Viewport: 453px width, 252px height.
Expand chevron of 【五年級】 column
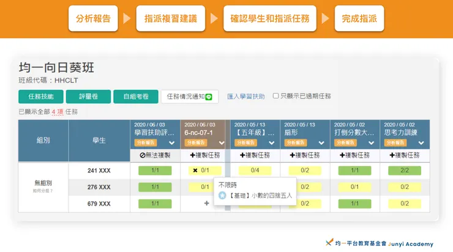point(272,143)
